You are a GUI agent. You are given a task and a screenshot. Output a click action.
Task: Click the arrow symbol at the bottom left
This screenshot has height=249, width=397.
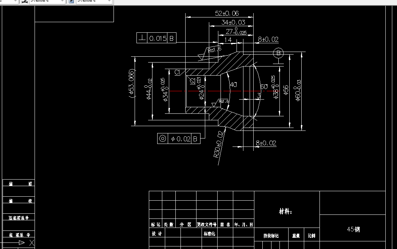pos(21,243)
